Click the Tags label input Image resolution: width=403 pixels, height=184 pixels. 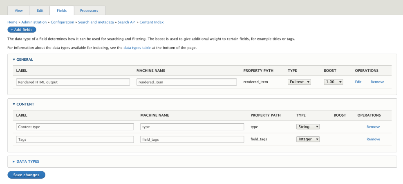(75, 140)
